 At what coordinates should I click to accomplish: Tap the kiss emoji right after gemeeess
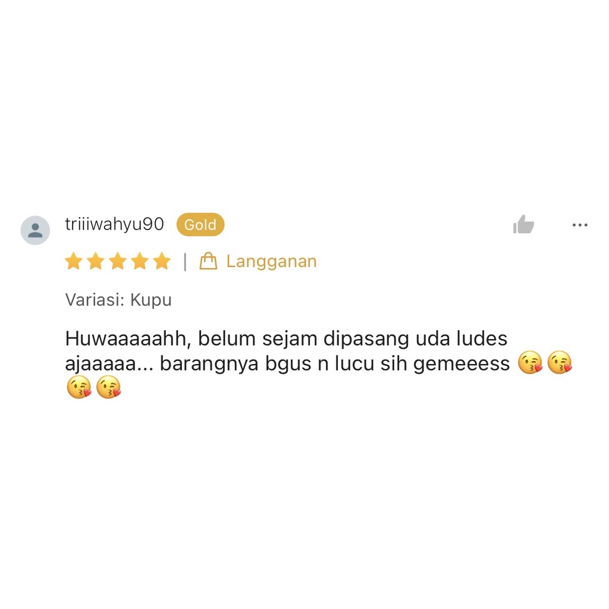530,362
